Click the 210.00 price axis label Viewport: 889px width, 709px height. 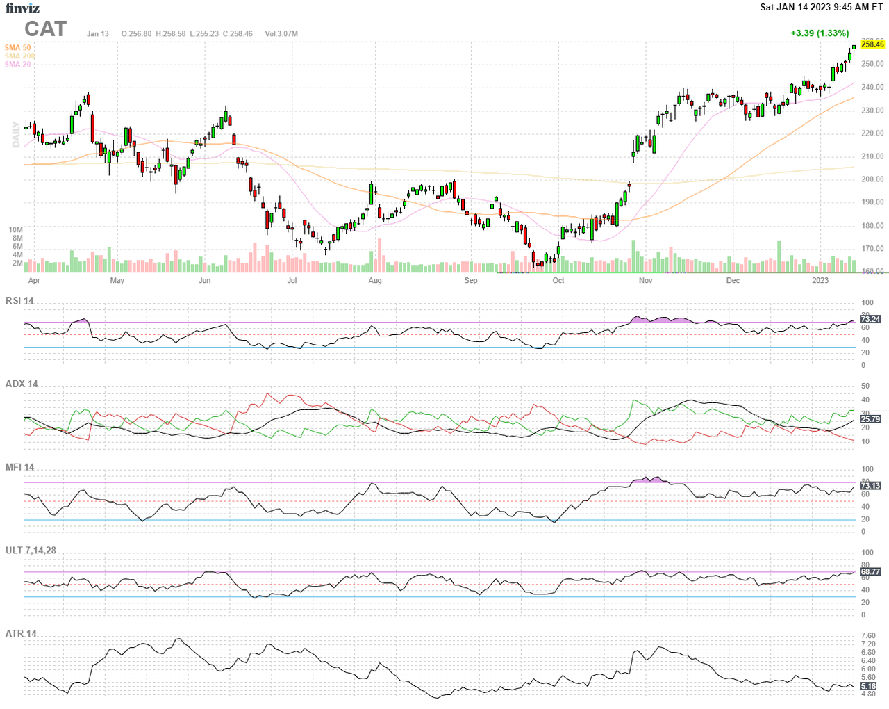pos(872,156)
